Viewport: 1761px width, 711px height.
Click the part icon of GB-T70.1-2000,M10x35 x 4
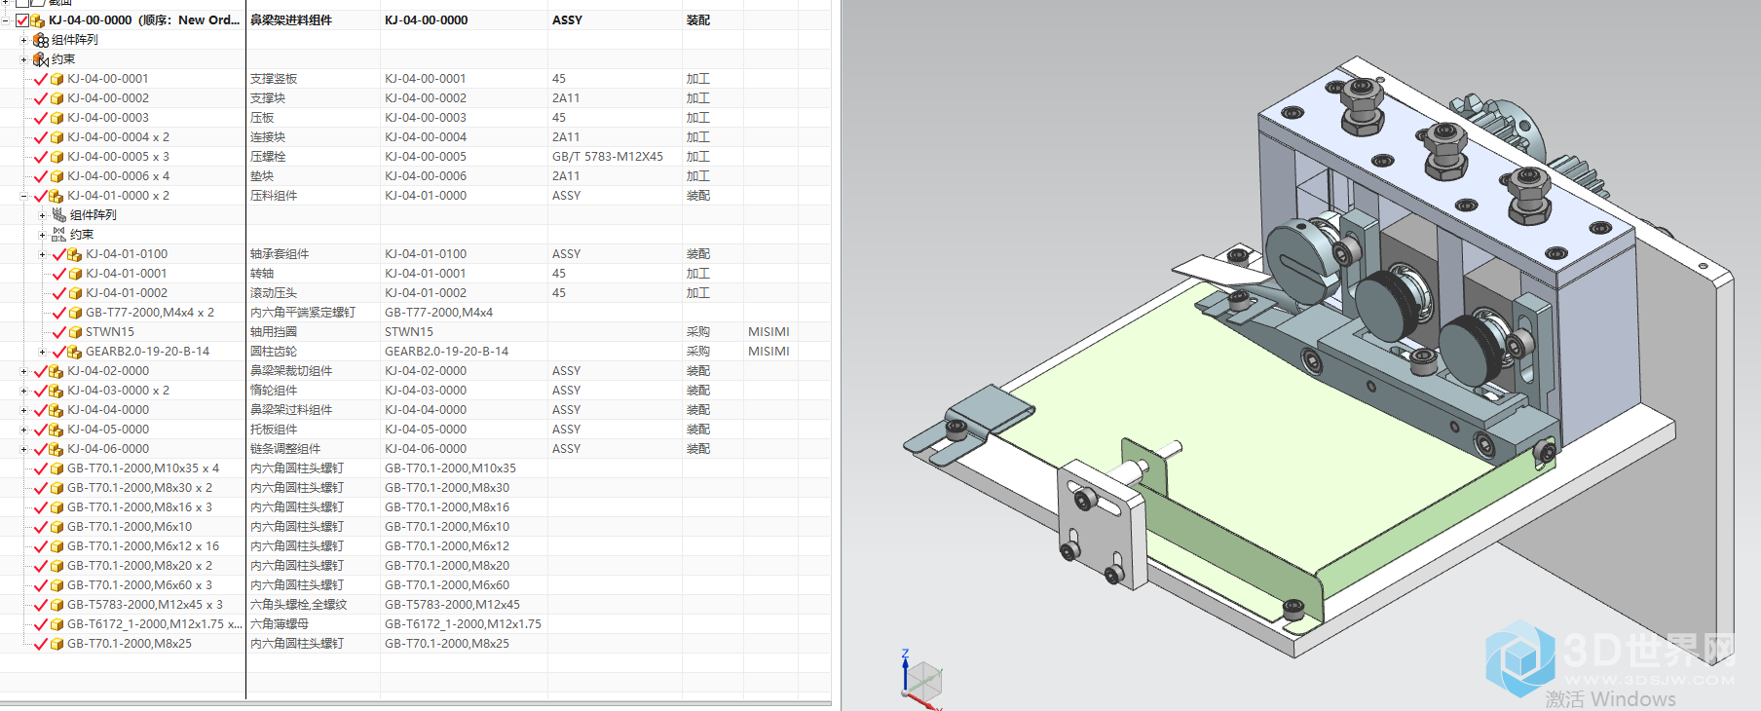pos(57,468)
